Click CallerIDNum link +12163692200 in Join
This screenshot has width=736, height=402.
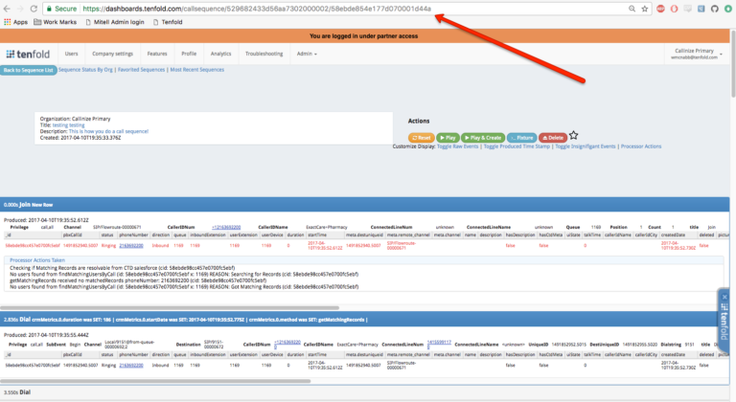226,227
